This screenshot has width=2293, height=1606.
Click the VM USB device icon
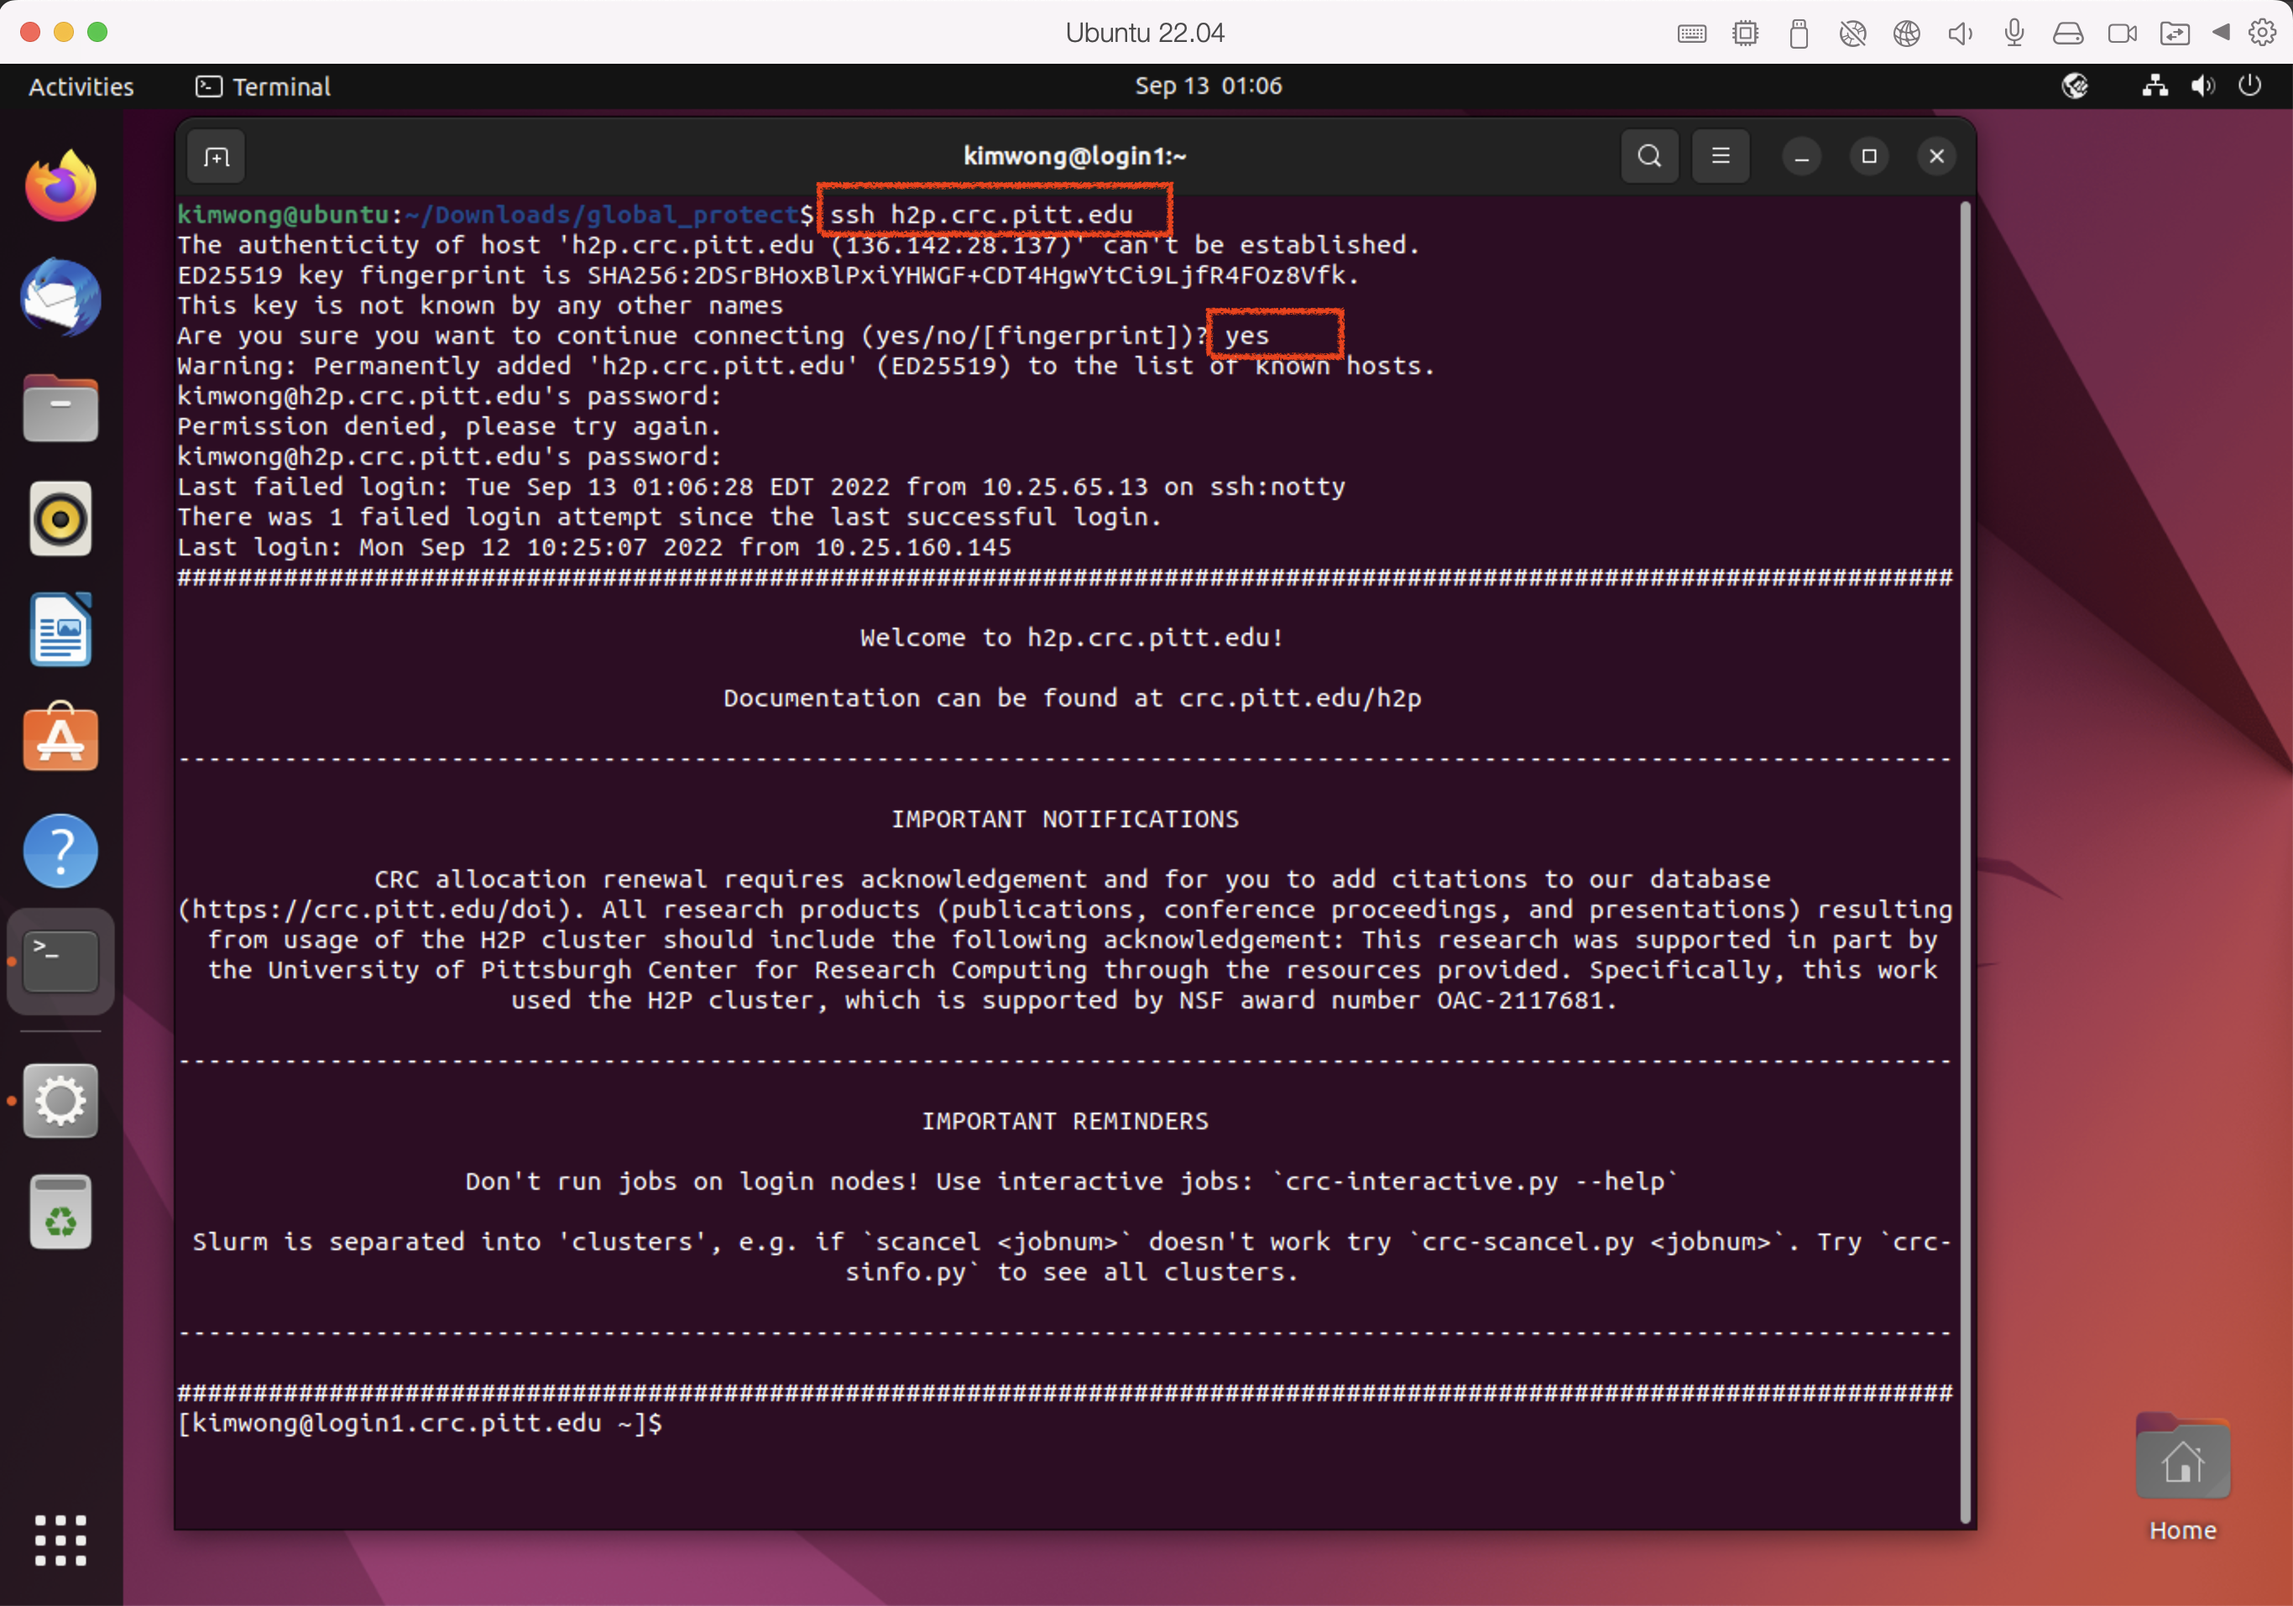coord(1799,33)
